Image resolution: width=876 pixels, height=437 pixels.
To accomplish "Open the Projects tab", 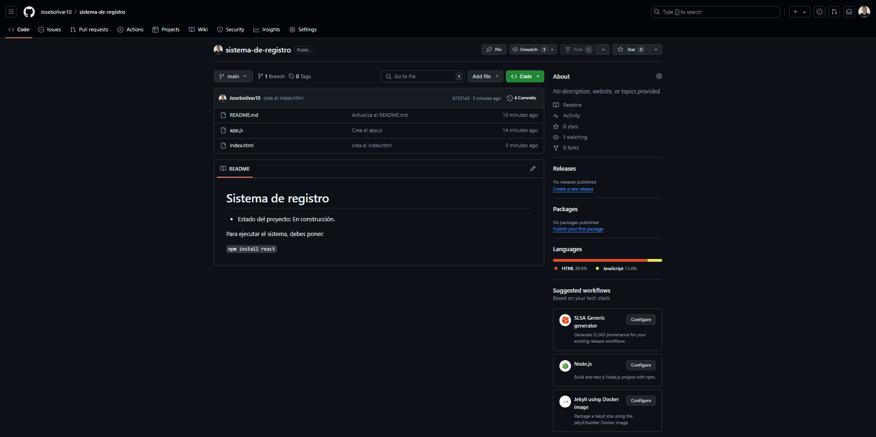I will click(x=166, y=29).
